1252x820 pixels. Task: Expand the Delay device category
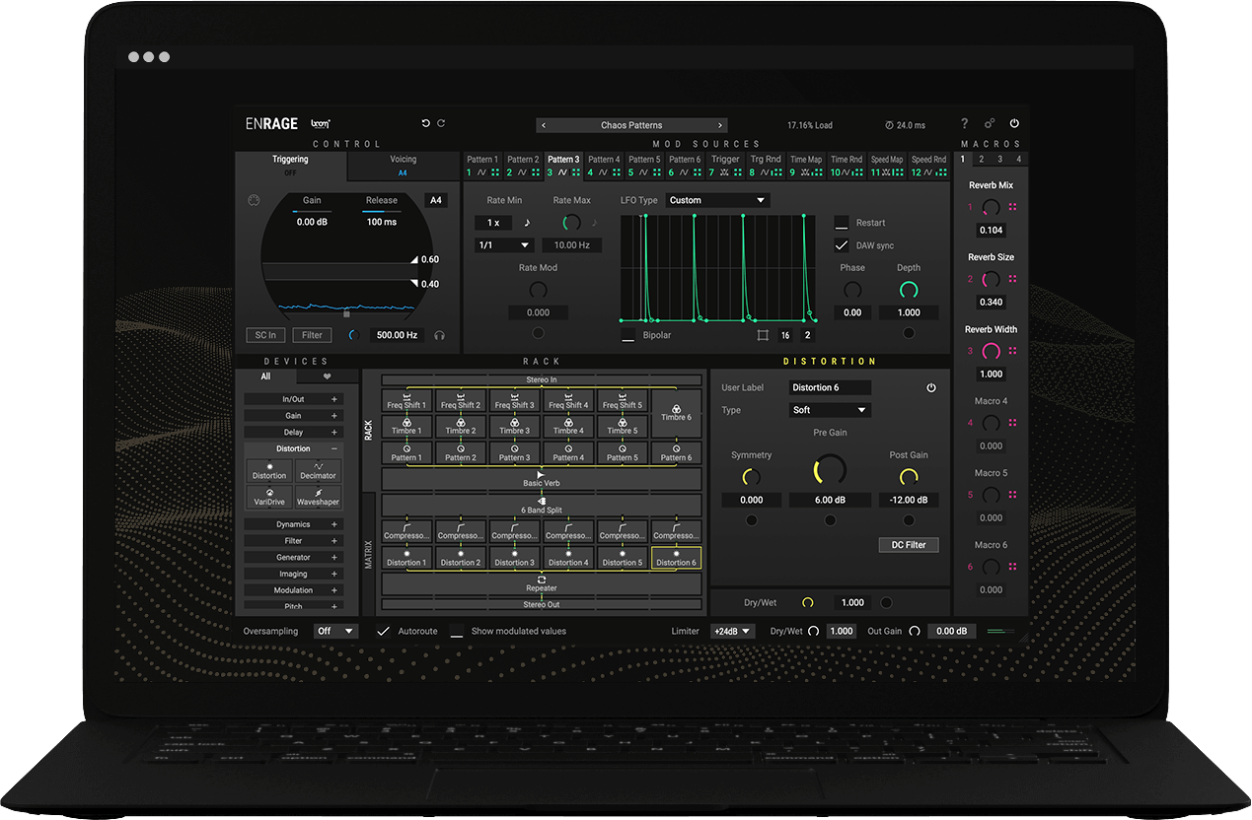click(x=293, y=432)
